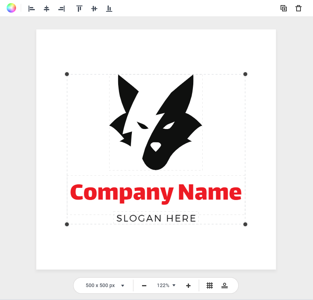Screen dimensions: 313x300
Task: Align selected objects to the bottom
Action: point(109,9)
